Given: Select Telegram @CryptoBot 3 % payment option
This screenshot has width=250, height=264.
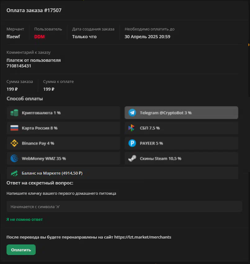Looking at the screenshot, I should 181,113.
